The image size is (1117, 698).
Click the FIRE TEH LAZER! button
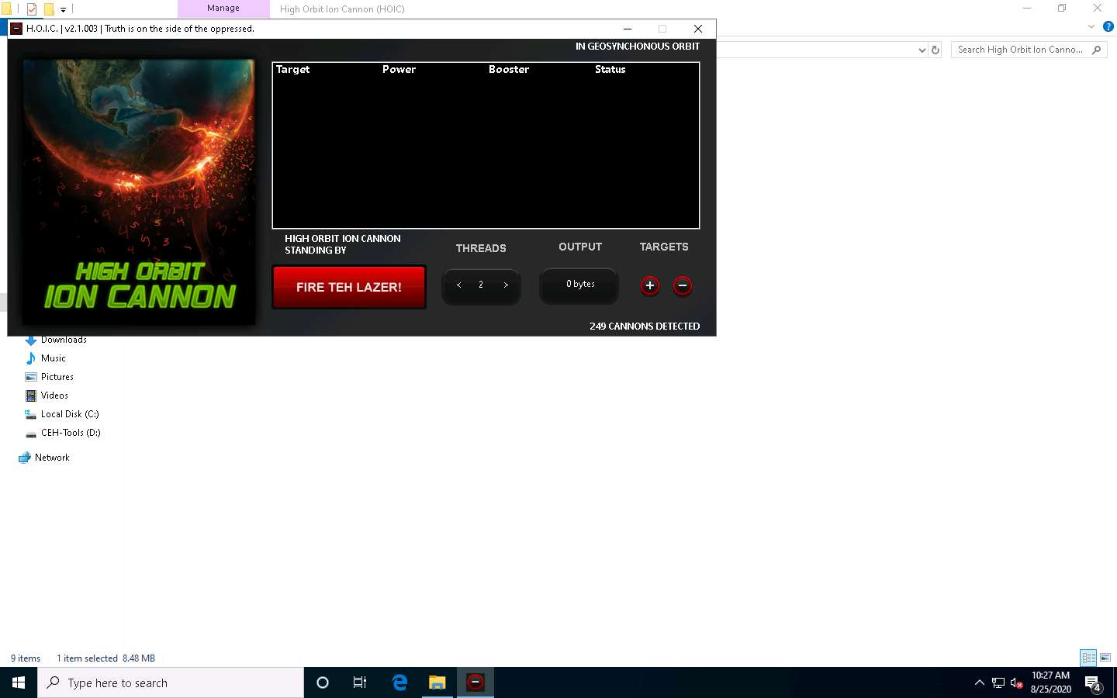[349, 287]
